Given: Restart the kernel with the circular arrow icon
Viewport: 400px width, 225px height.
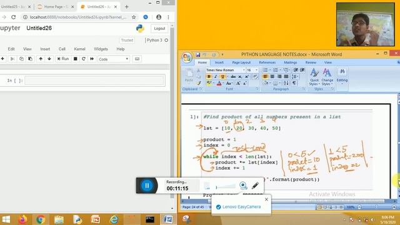Looking at the screenshot, I should pos(83,59).
